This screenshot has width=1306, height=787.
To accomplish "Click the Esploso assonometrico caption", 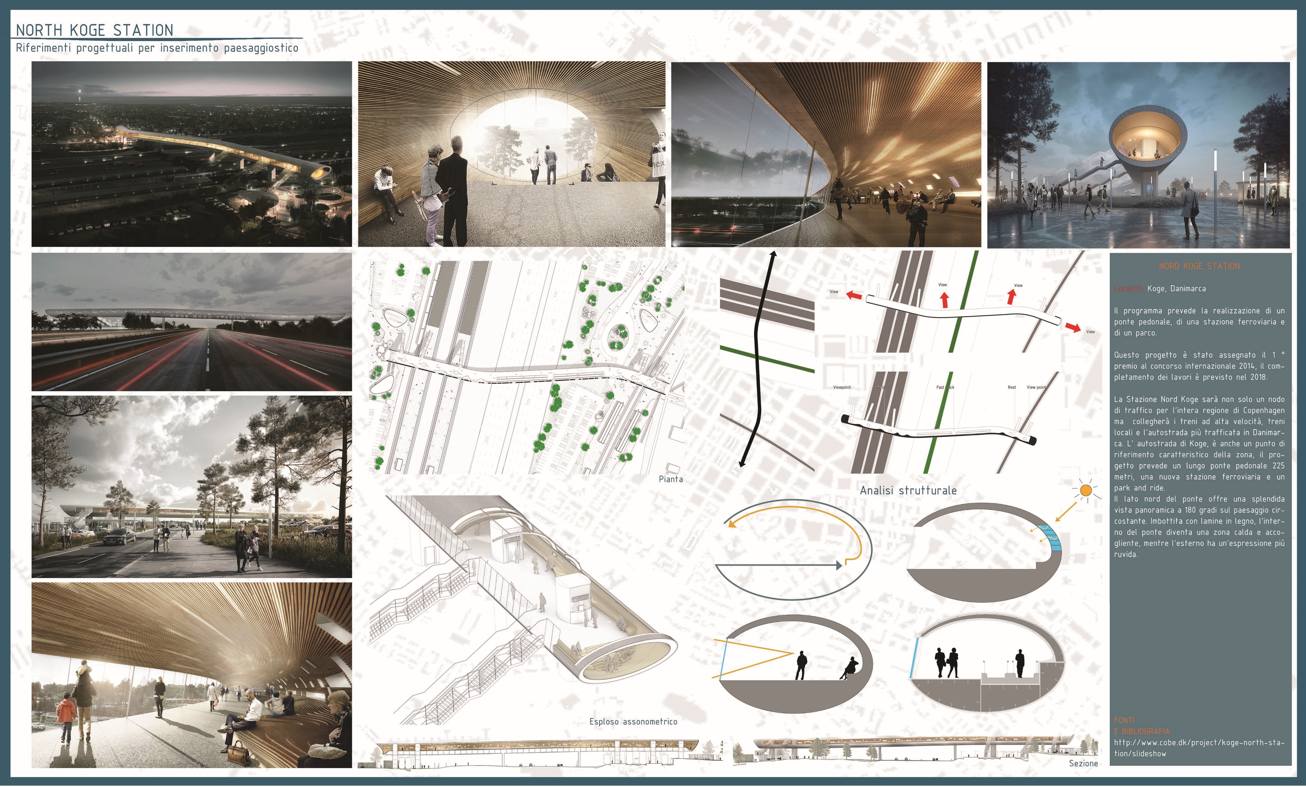I will (x=633, y=722).
